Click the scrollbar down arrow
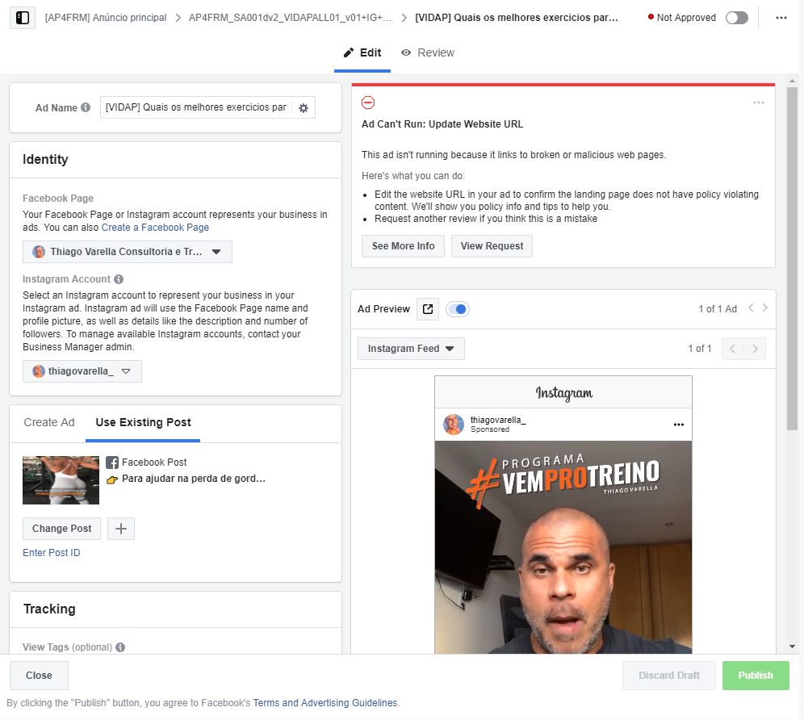 [792, 647]
